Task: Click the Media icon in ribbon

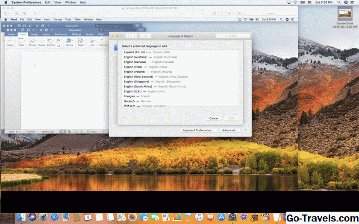Action: (81, 41)
